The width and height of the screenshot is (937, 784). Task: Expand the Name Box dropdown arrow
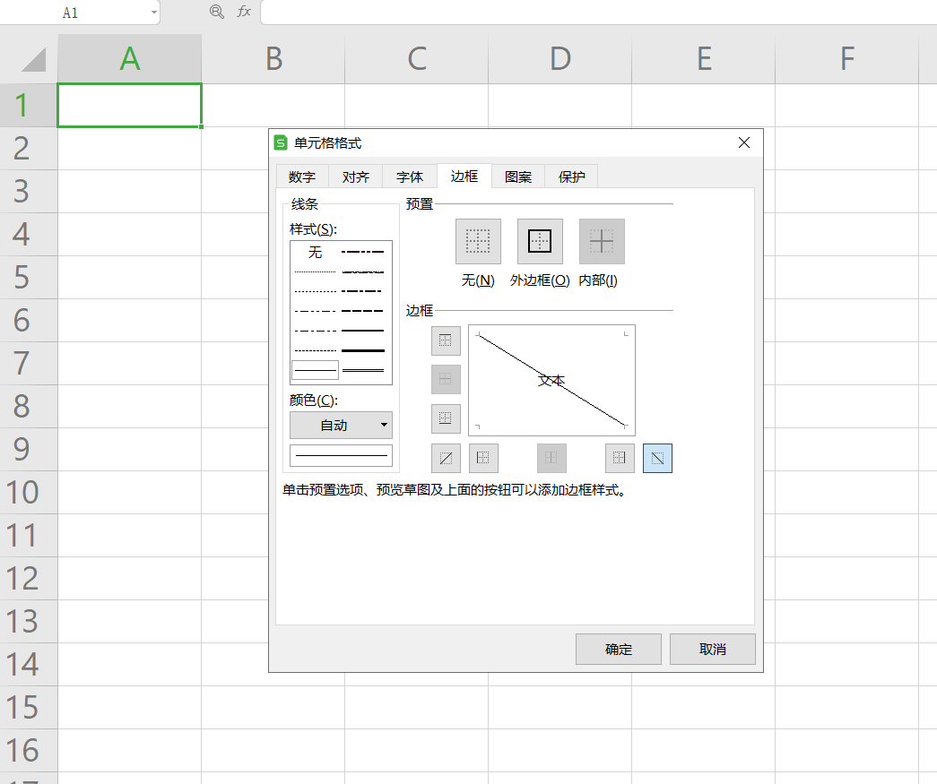coord(154,13)
